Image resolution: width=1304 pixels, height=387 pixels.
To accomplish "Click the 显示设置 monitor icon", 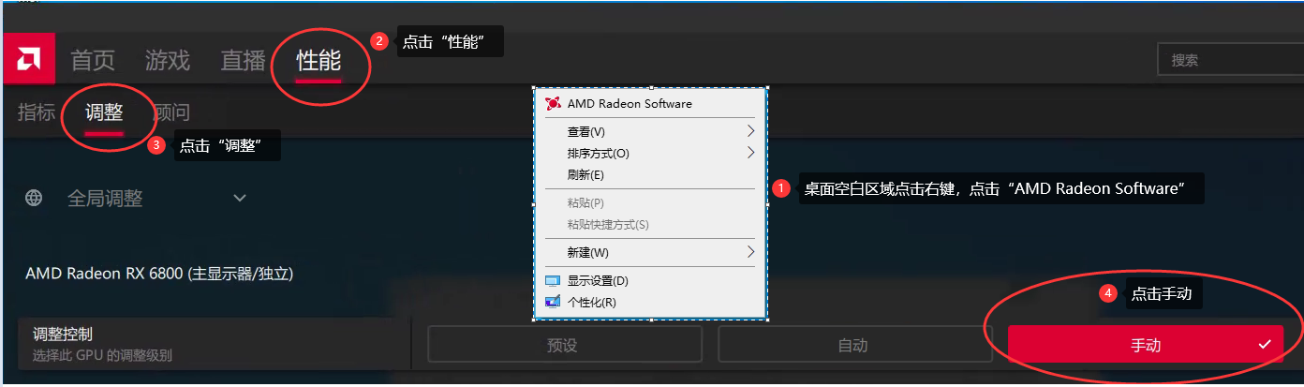I will click(x=553, y=281).
